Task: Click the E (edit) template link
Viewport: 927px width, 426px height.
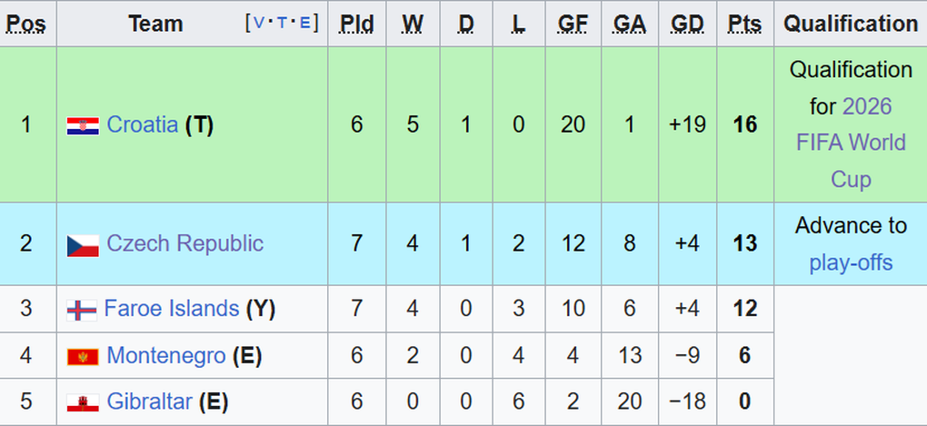Action: [x=304, y=23]
